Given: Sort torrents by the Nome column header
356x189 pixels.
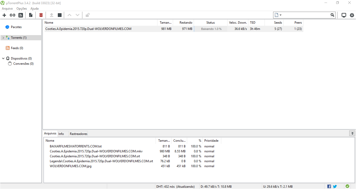Looking at the screenshot, I should [x=100, y=23].
